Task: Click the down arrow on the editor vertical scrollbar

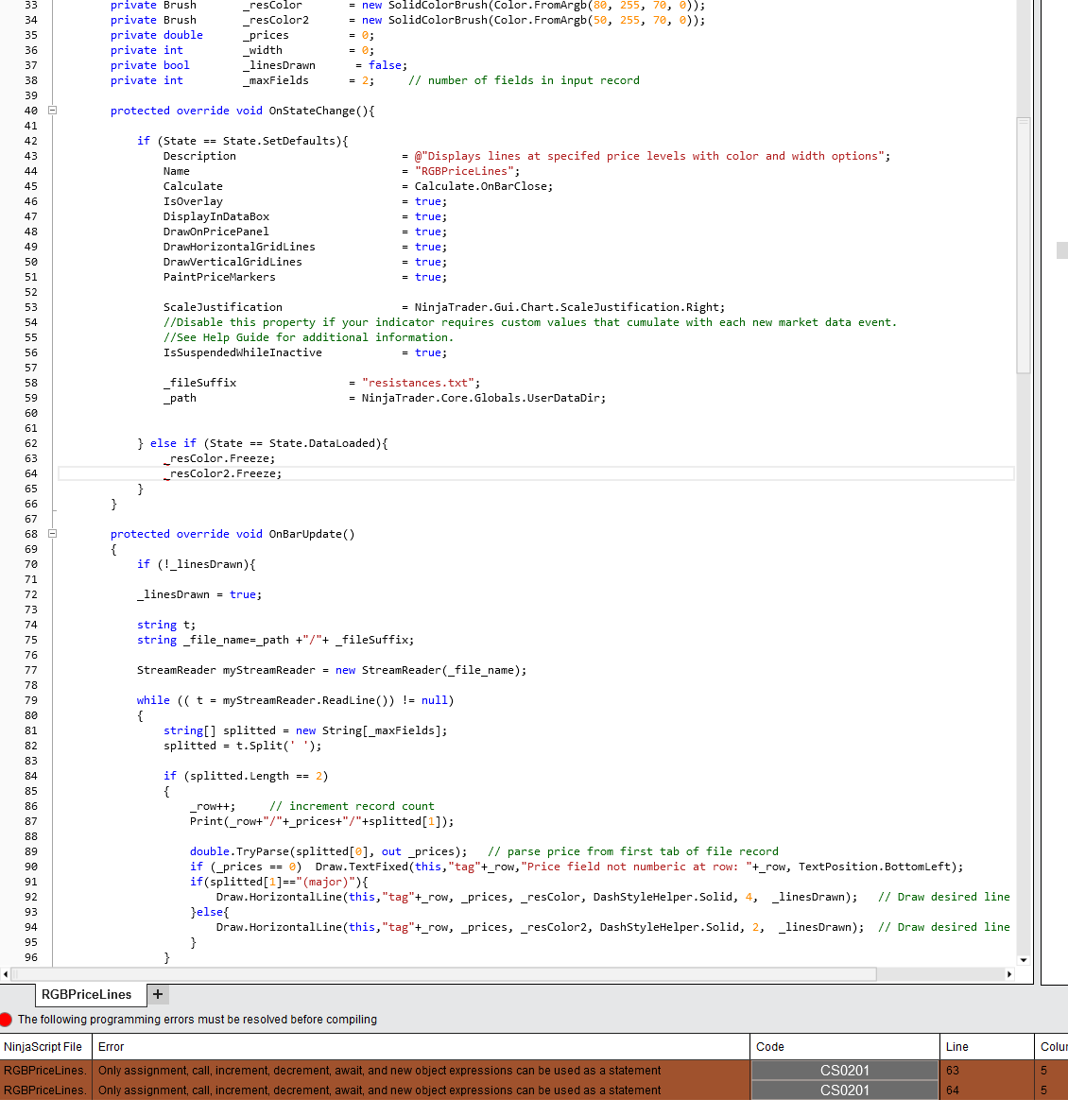Action: (x=1021, y=961)
